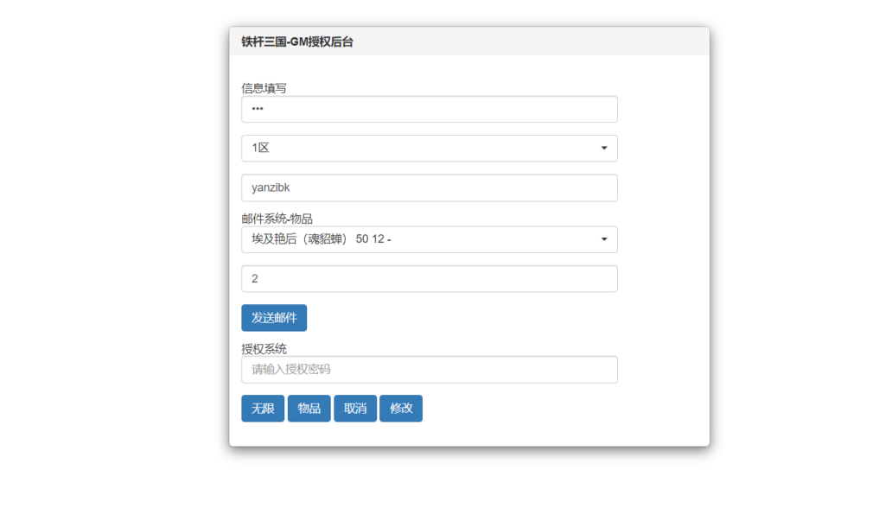The width and height of the screenshot is (885, 508).
Task: Click the 无限 authorization button
Action: pyautogui.click(x=263, y=409)
